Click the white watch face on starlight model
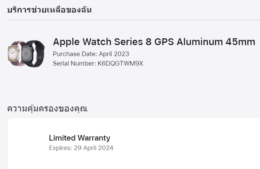 (13, 54)
